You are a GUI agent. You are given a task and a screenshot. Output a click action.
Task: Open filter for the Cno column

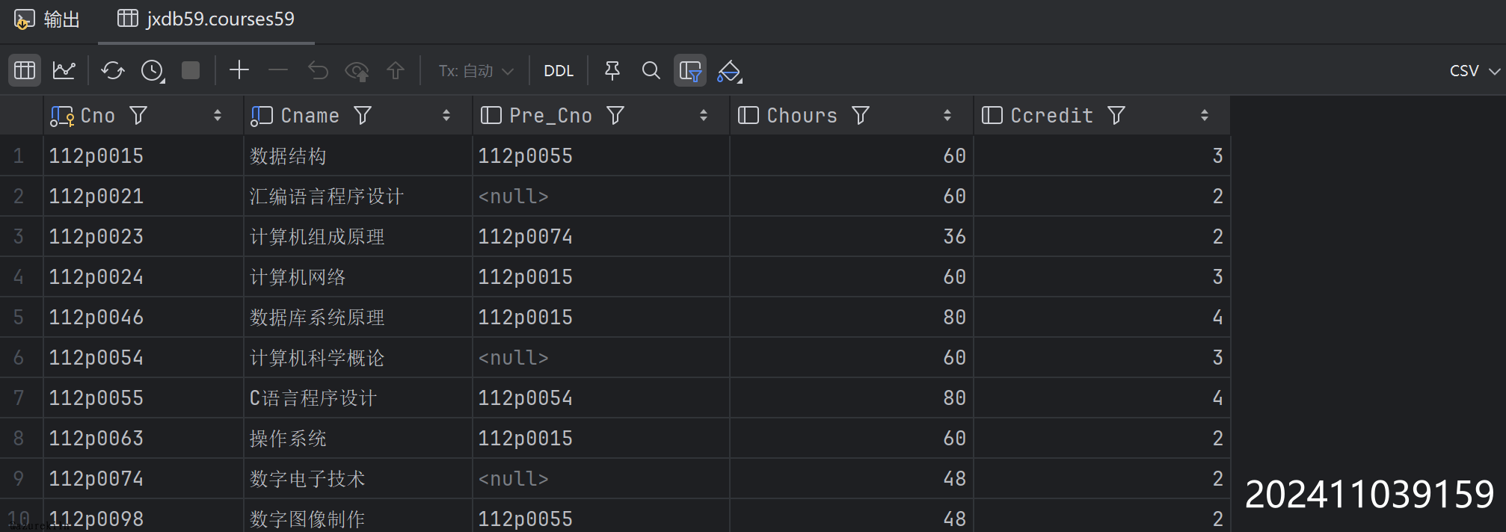[138, 115]
